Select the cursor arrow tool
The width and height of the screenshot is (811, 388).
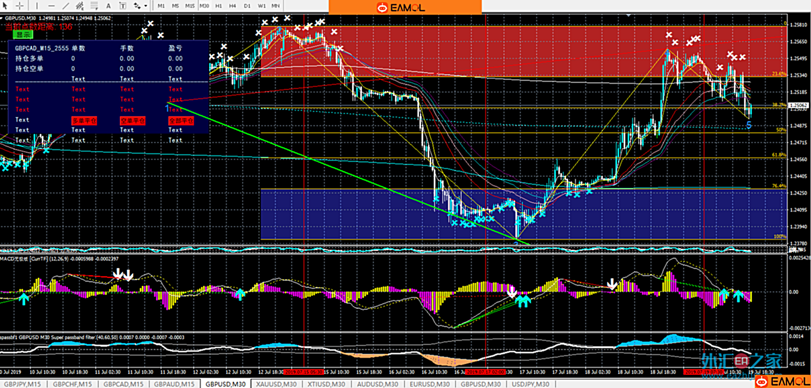coord(5,6)
